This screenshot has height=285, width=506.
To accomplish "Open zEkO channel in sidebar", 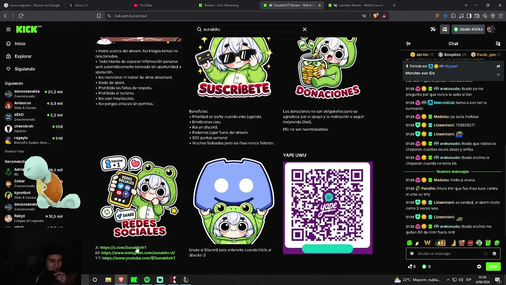I will point(34,117).
